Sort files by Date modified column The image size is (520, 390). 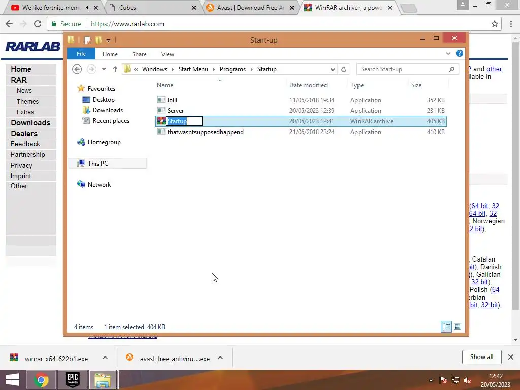[x=308, y=85]
